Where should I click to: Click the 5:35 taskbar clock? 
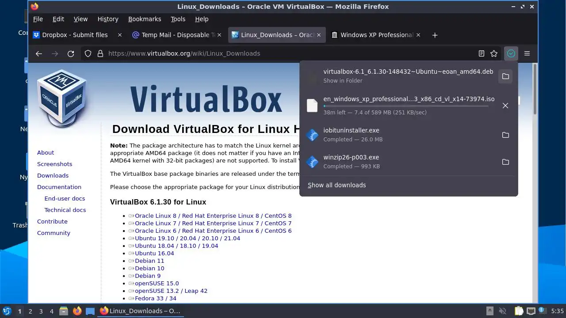(x=557, y=311)
